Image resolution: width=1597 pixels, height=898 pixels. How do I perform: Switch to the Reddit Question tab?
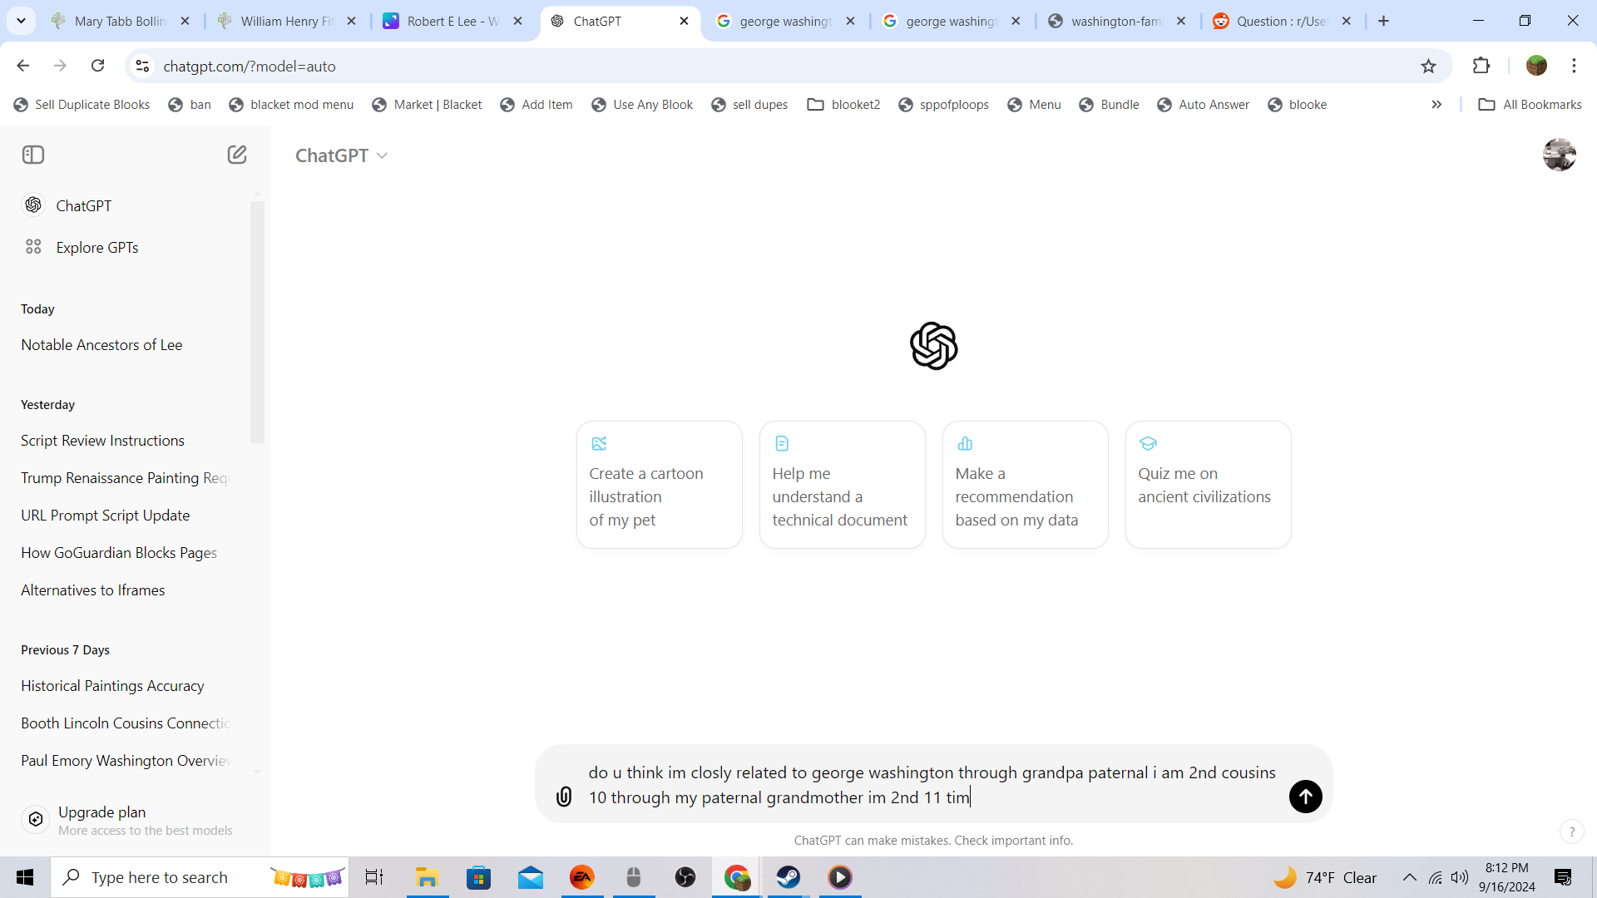(x=1282, y=22)
